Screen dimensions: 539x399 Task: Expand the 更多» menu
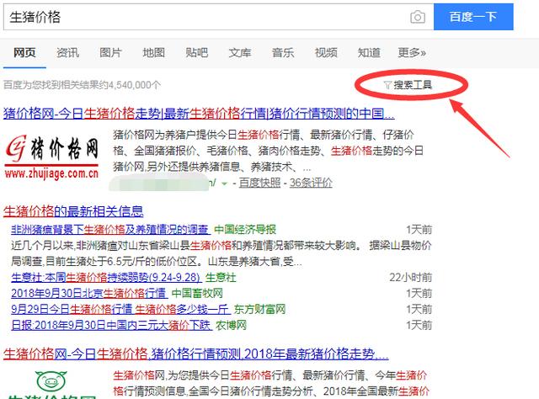(x=412, y=52)
